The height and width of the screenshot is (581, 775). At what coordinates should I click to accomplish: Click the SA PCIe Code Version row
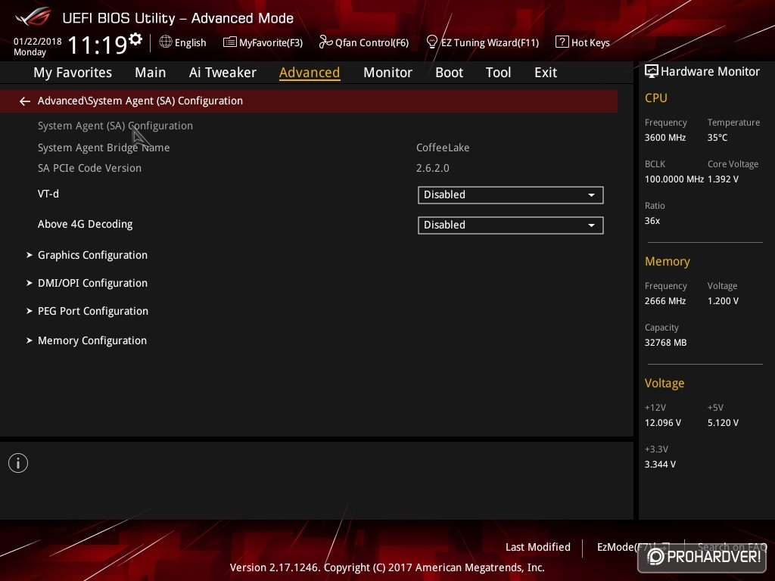pos(89,168)
